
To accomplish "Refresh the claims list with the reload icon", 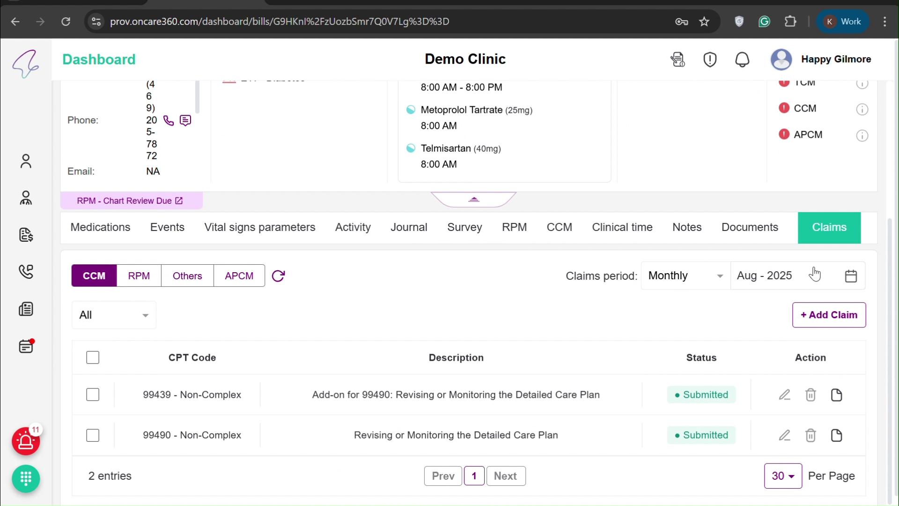I will [x=279, y=276].
